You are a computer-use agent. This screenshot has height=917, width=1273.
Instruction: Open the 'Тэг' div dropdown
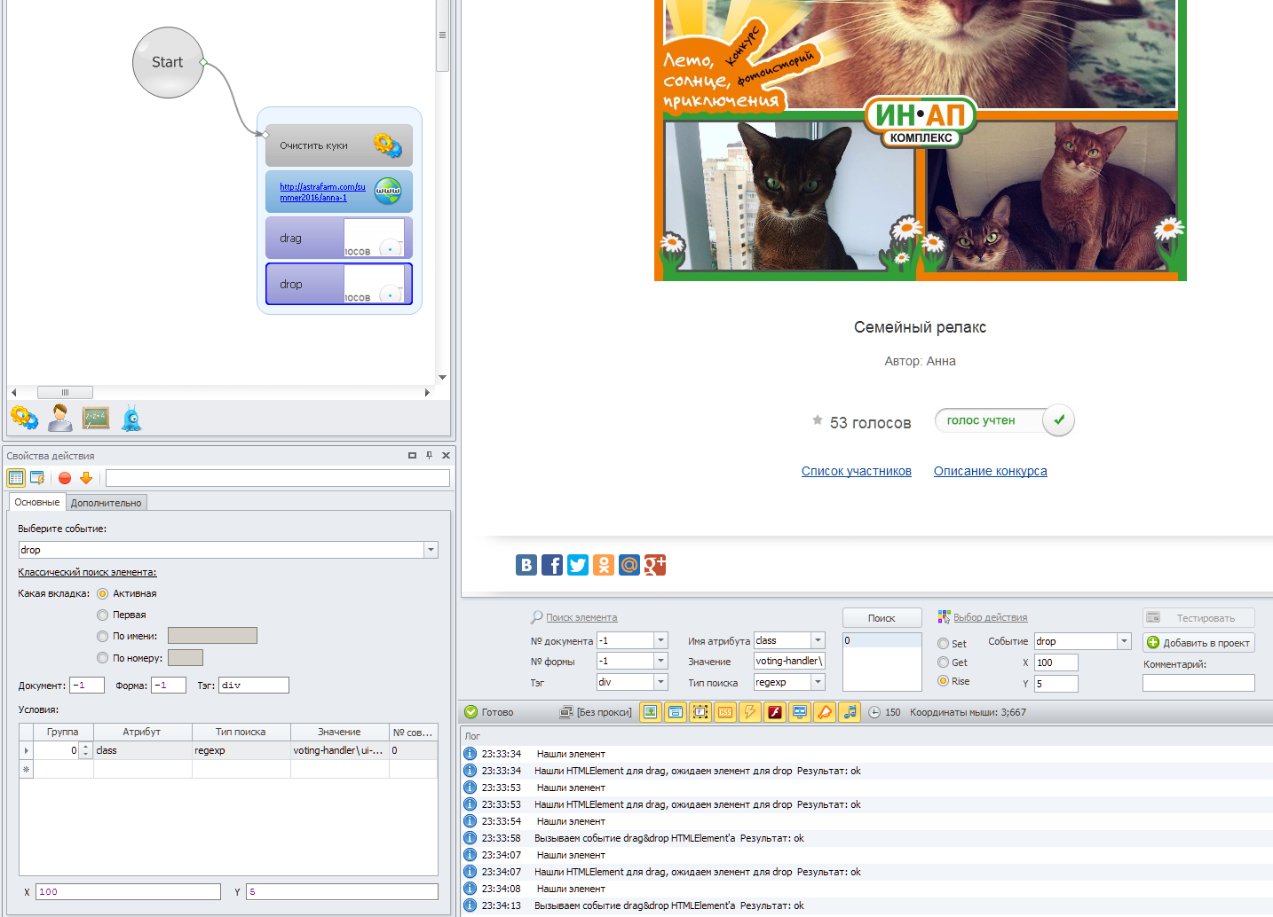(660, 681)
